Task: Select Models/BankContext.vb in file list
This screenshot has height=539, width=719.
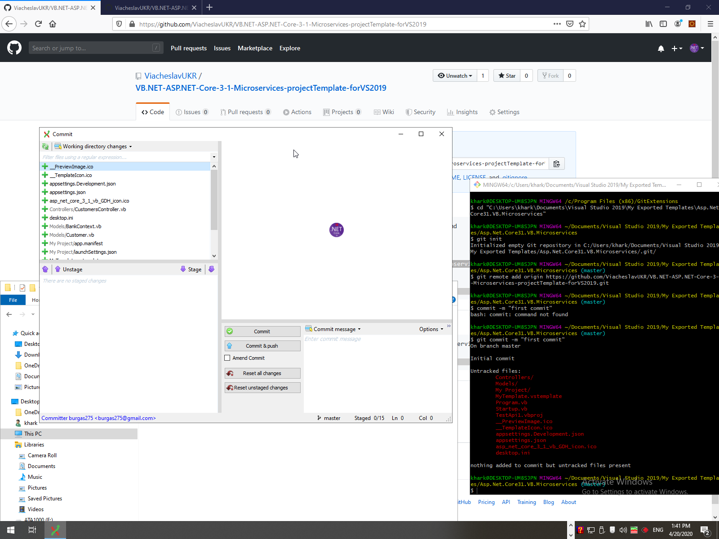Action: 125,226
